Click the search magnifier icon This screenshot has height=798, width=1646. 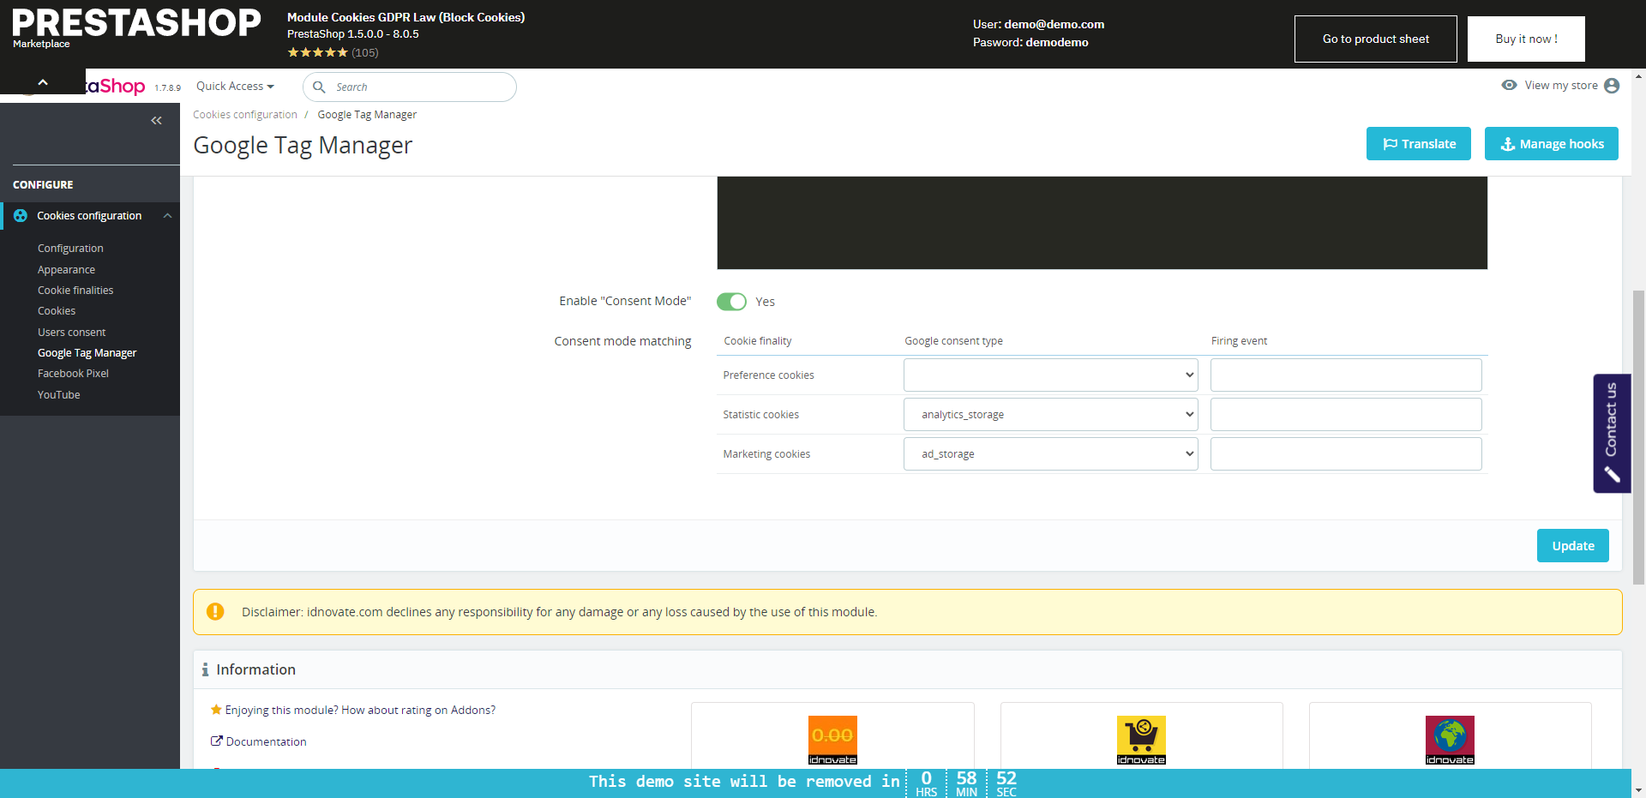(x=319, y=87)
